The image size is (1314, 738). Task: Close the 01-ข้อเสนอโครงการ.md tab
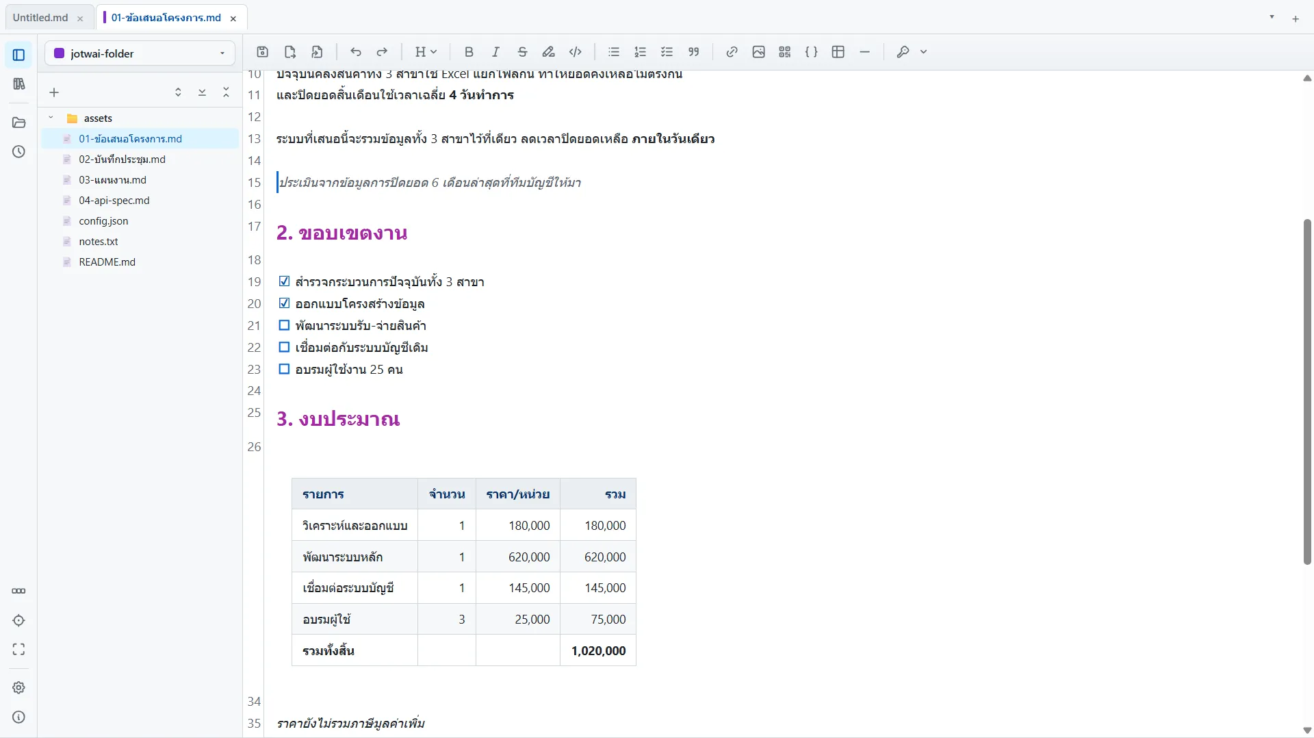233,18
